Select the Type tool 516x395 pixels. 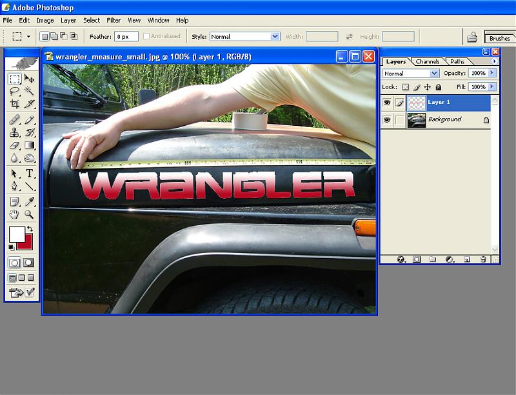pyautogui.click(x=29, y=173)
